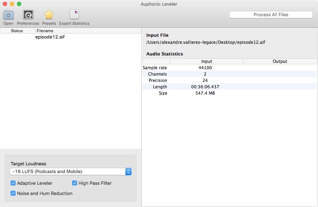Click the input file path text
Screen dimensions: 318x207
[x=206, y=42]
